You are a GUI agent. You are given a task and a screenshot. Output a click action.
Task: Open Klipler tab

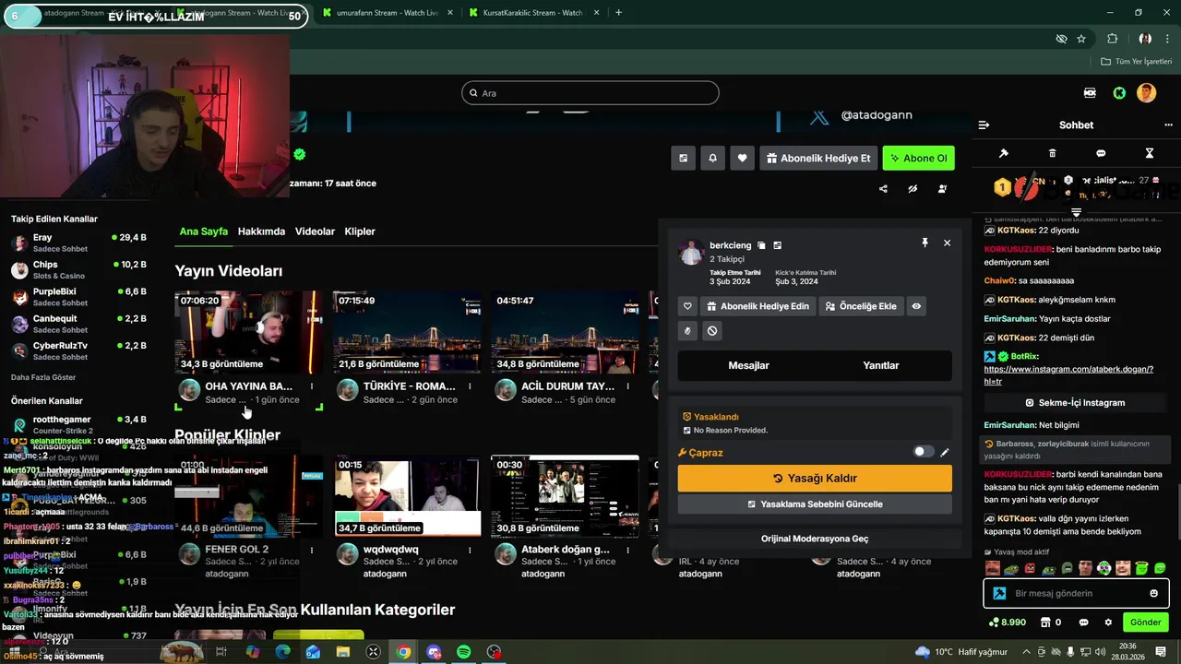click(x=360, y=231)
